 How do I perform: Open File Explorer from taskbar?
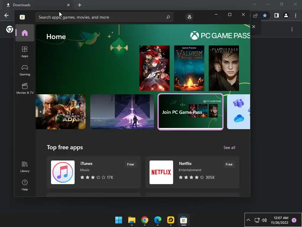[132, 220]
